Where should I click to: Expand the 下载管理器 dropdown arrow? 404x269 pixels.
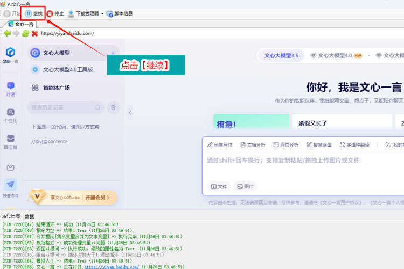point(102,14)
